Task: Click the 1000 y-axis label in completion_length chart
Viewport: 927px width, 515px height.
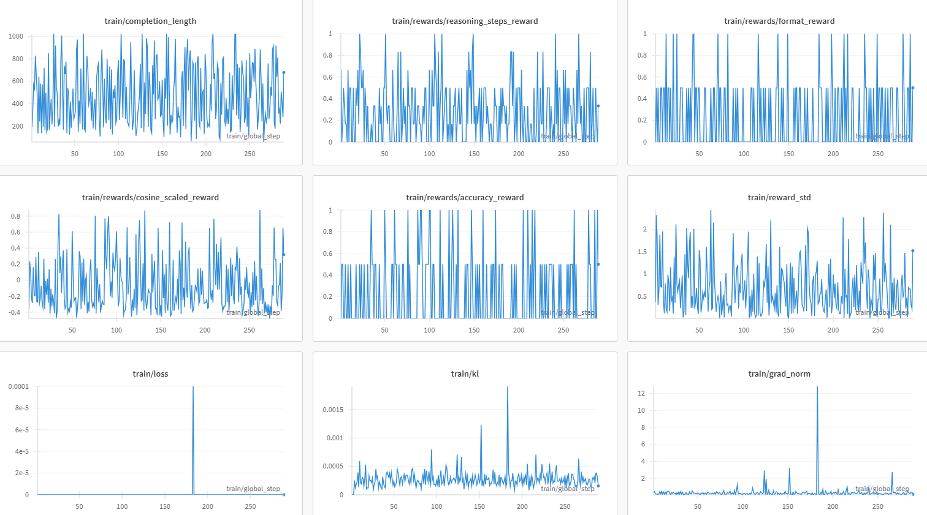Action: 16,36
